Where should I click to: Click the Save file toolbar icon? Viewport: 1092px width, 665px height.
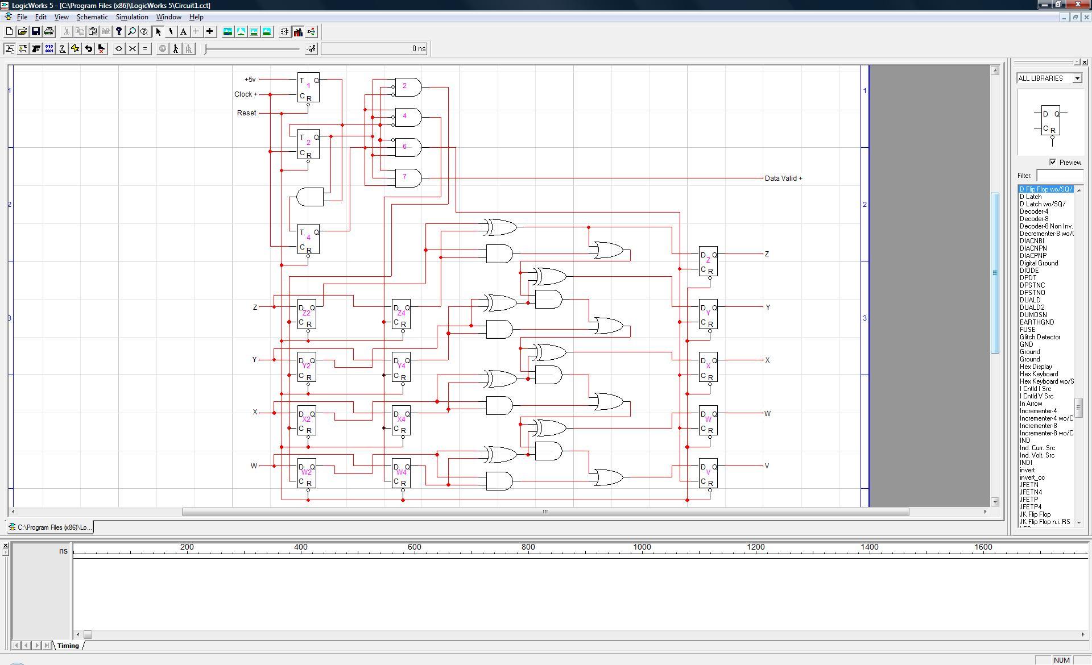click(x=35, y=32)
